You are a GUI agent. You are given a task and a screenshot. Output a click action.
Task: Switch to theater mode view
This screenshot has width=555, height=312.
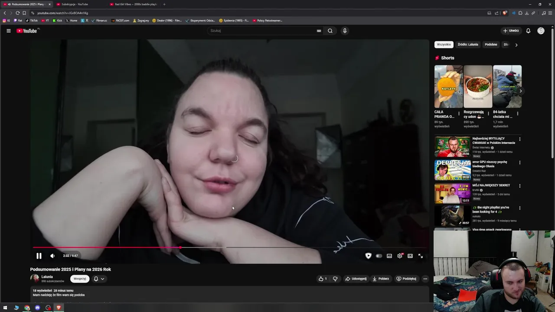[x=410, y=256]
